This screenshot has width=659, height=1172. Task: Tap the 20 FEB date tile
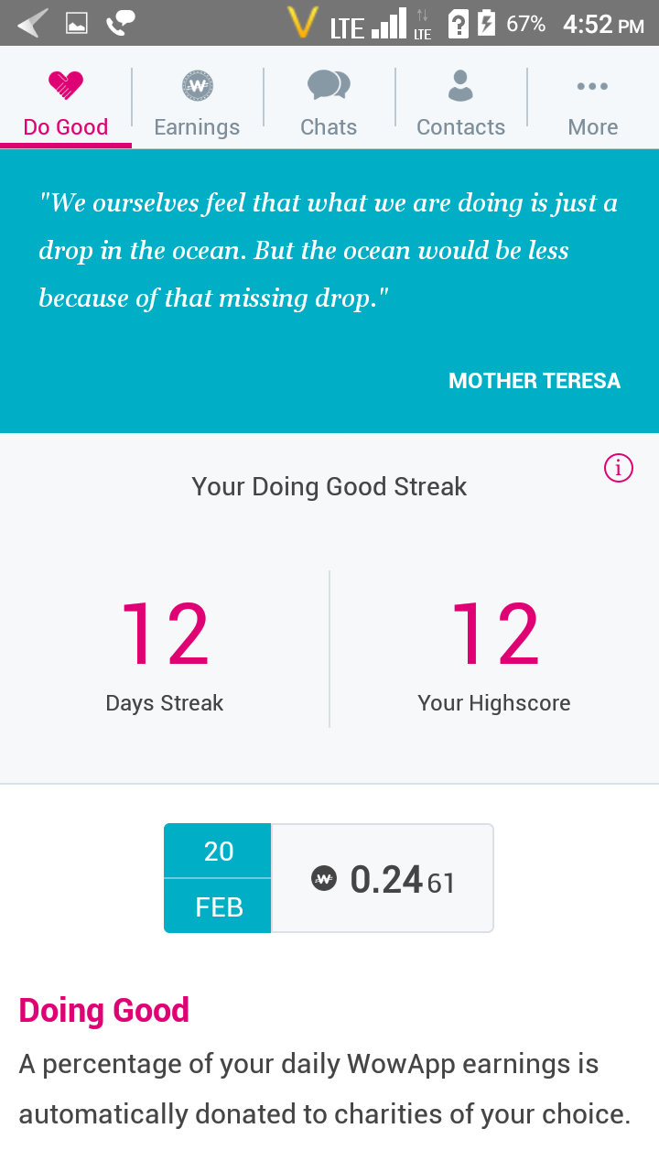pyautogui.click(x=218, y=878)
